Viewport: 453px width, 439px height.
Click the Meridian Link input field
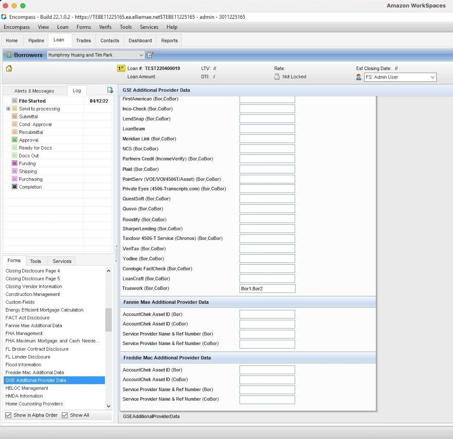click(x=267, y=139)
